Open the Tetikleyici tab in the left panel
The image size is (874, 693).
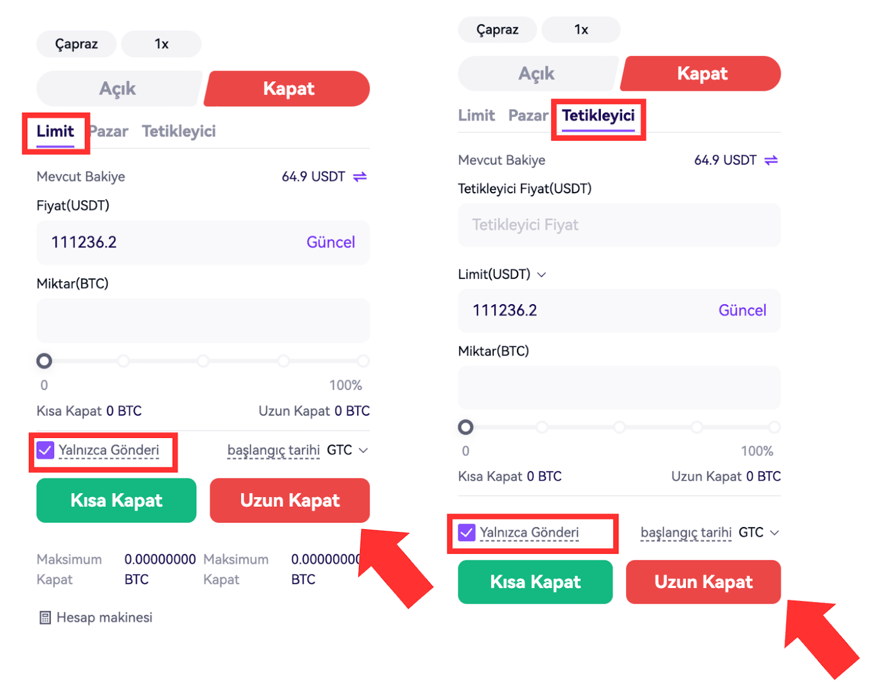(x=179, y=132)
